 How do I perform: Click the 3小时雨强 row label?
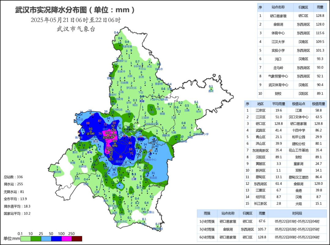point(207,229)
